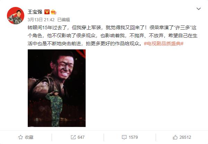Image resolution: width=208 pixels, height=144 pixels.
Task: Open the hashtag #电视剧品质盛典#
Action: point(164,43)
